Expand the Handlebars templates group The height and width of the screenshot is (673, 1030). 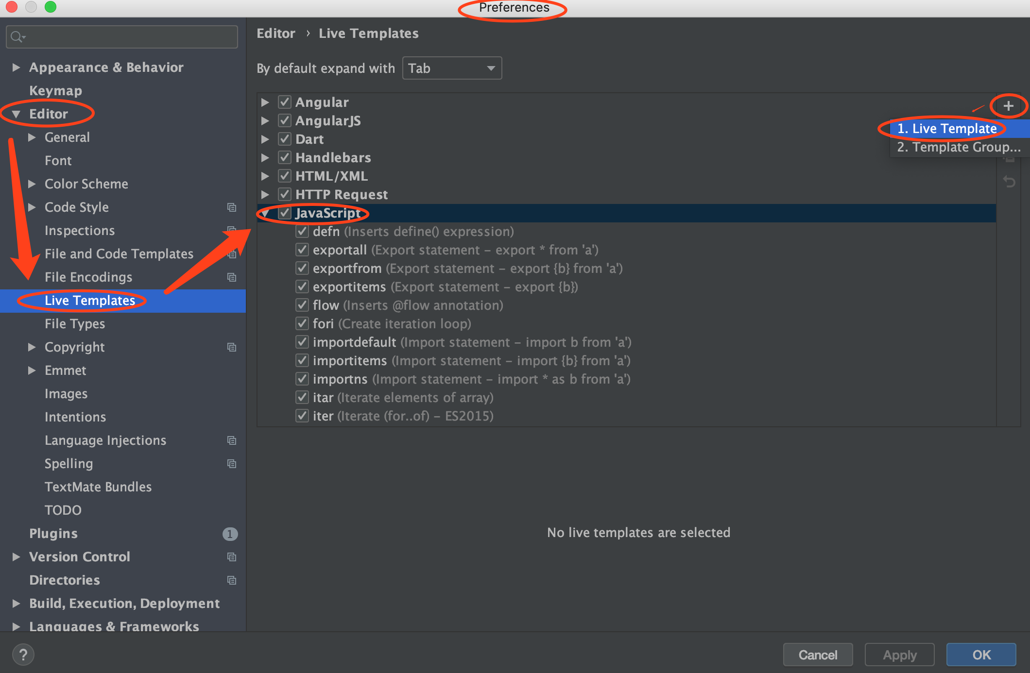(268, 158)
